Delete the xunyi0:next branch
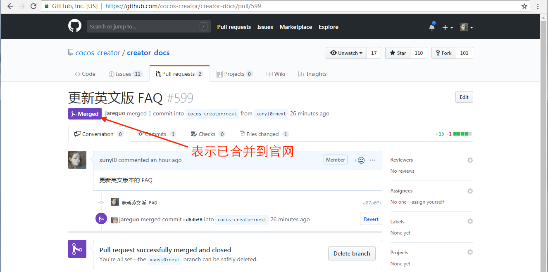Viewport: 548px width, 272px height. (x=352, y=253)
